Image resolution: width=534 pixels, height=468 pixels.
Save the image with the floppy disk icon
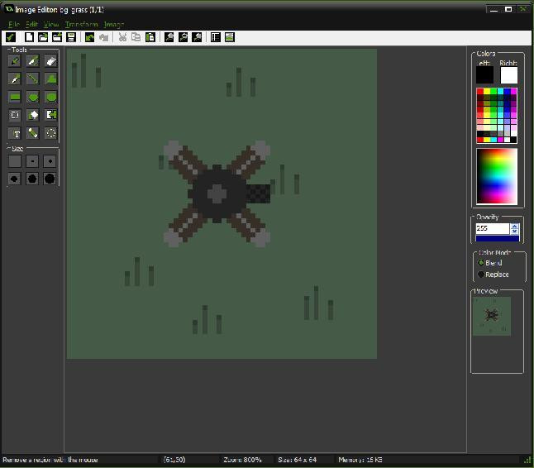tap(71, 37)
